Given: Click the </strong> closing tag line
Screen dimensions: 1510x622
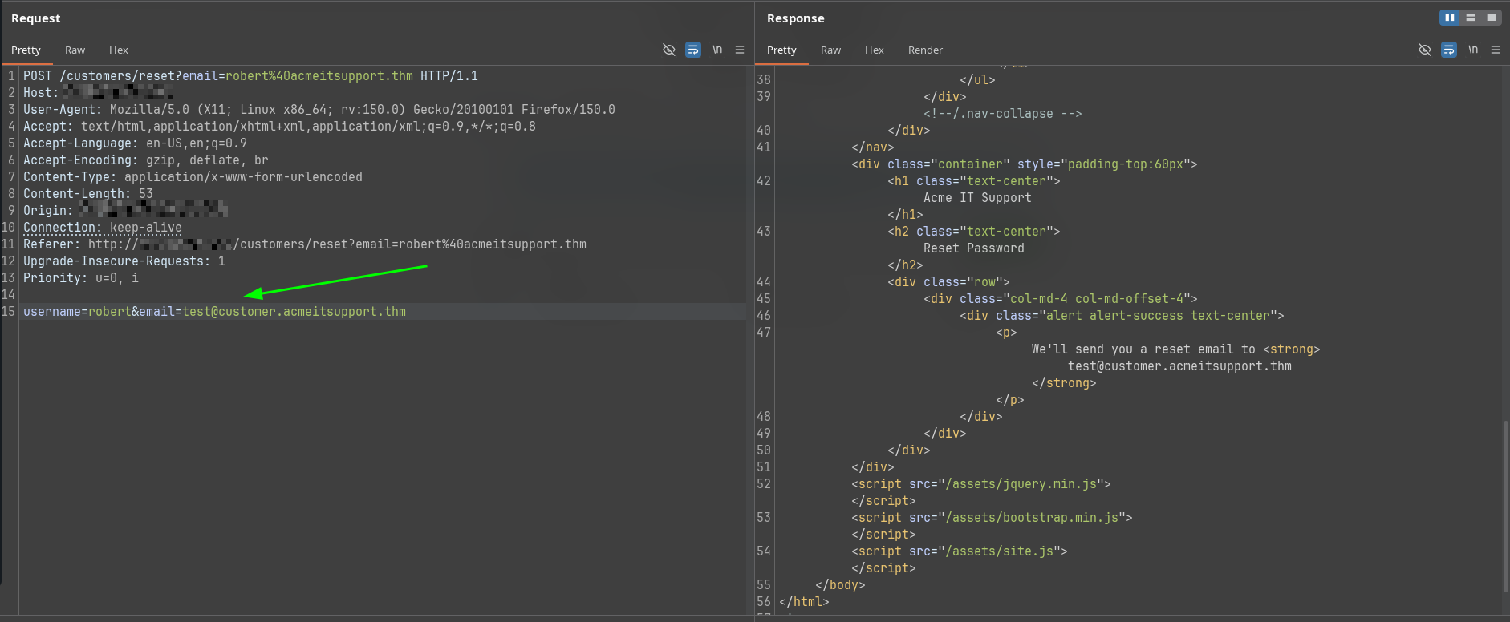Looking at the screenshot, I should [1064, 383].
